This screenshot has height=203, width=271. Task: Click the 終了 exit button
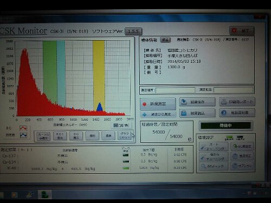(x=242, y=31)
